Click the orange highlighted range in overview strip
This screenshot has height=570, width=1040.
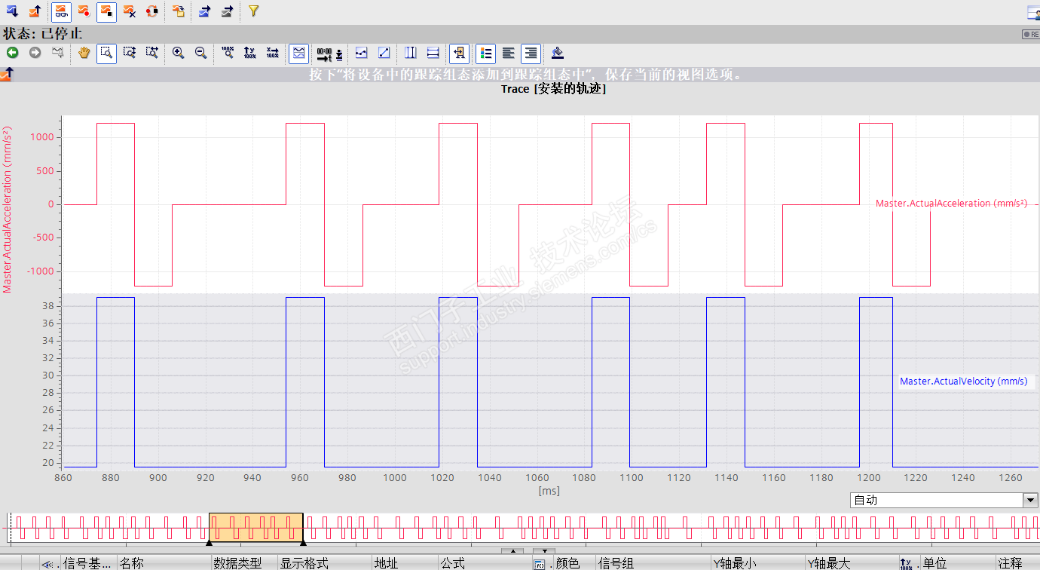(255, 526)
